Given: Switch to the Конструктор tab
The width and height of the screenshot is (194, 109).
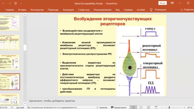Looking at the screenshot, I should 37,10.
